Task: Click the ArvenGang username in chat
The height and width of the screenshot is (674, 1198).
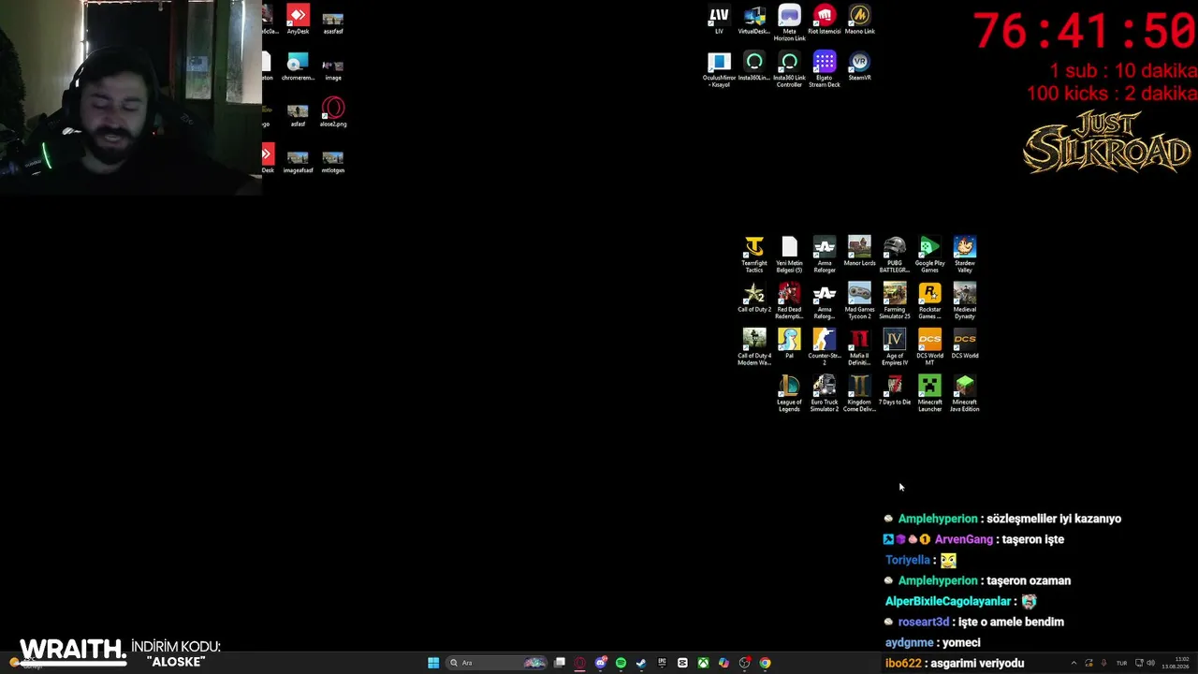Action: 964,539
